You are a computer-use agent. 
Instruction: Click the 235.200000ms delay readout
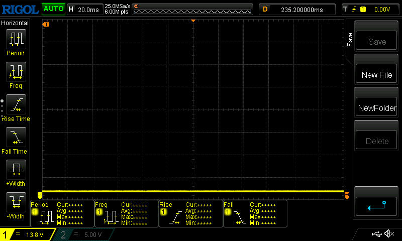pyautogui.click(x=296, y=9)
